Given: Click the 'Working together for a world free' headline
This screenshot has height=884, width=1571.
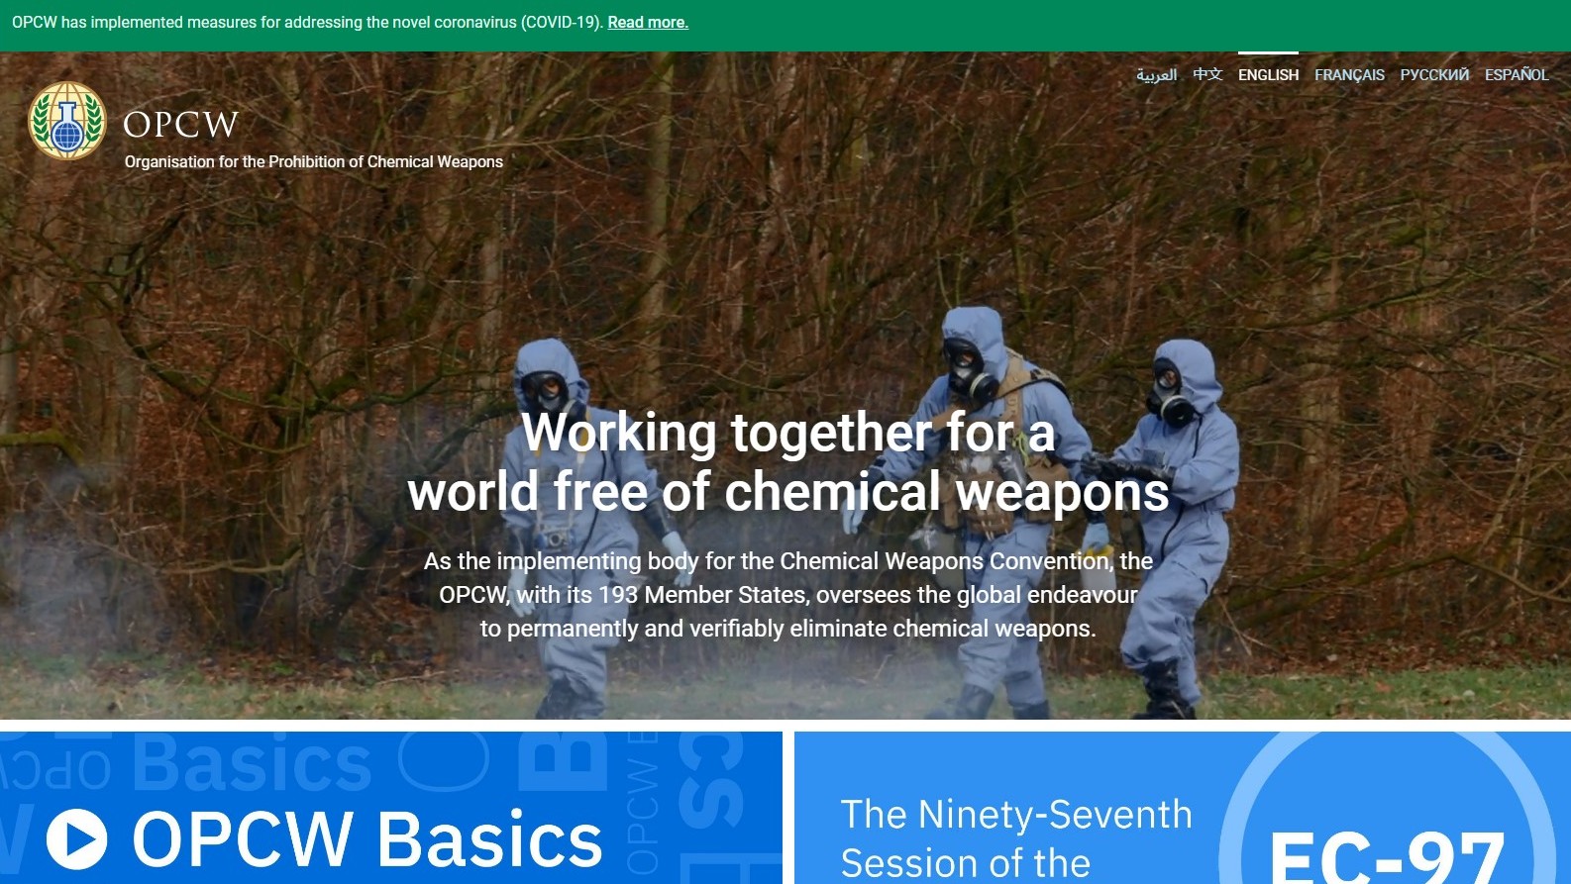Looking at the screenshot, I should coord(788,462).
